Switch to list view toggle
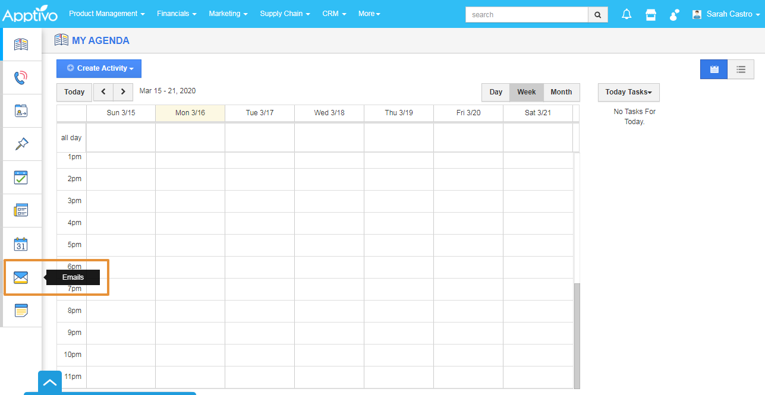765x395 pixels. pyautogui.click(x=741, y=69)
